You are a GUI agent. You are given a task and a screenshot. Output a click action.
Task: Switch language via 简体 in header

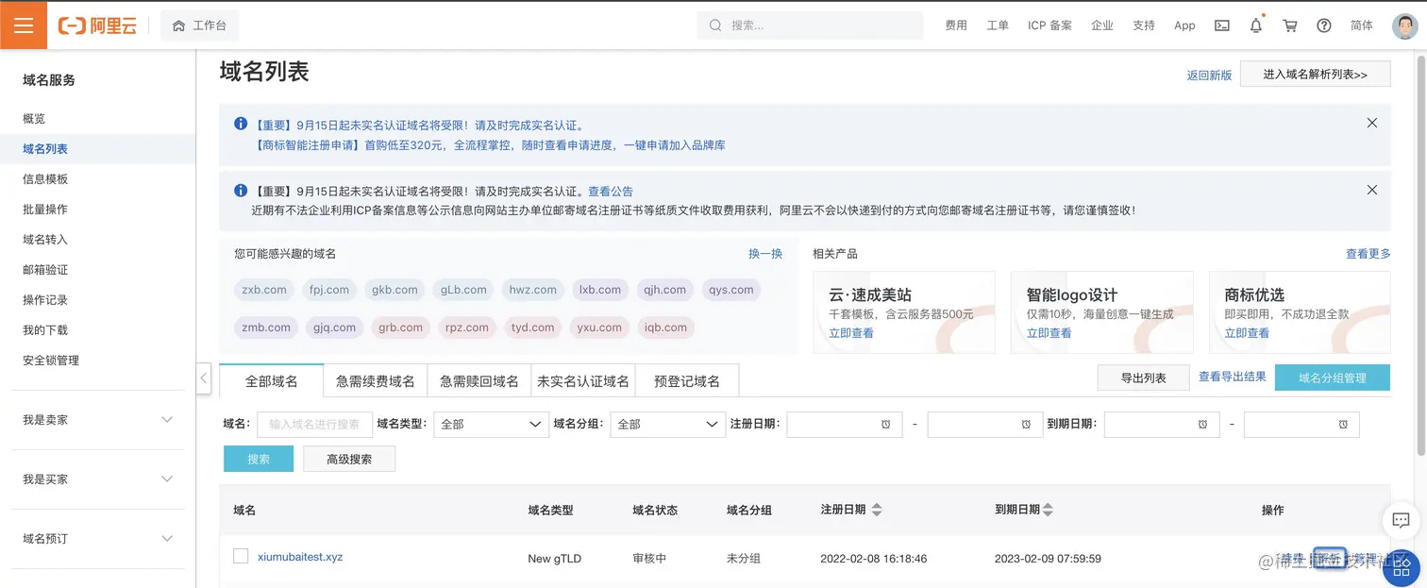(x=1362, y=25)
